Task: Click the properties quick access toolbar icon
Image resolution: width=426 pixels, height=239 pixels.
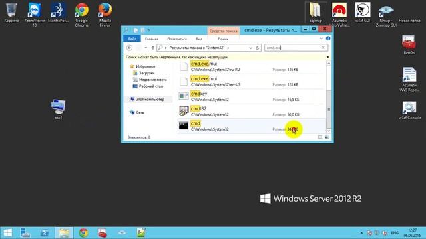Action: click(136, 30)
